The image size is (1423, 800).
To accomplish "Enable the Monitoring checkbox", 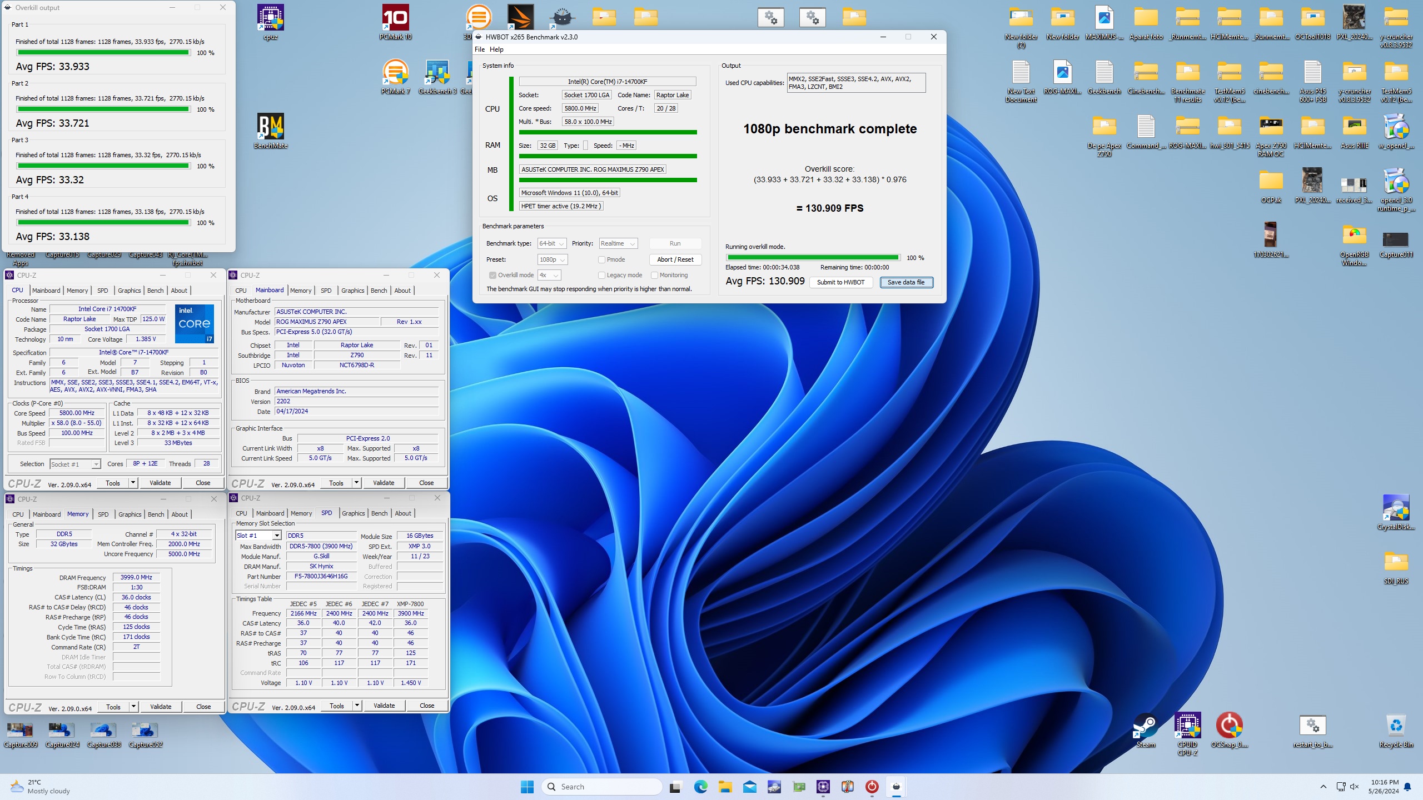I will (x=654, y=275).
